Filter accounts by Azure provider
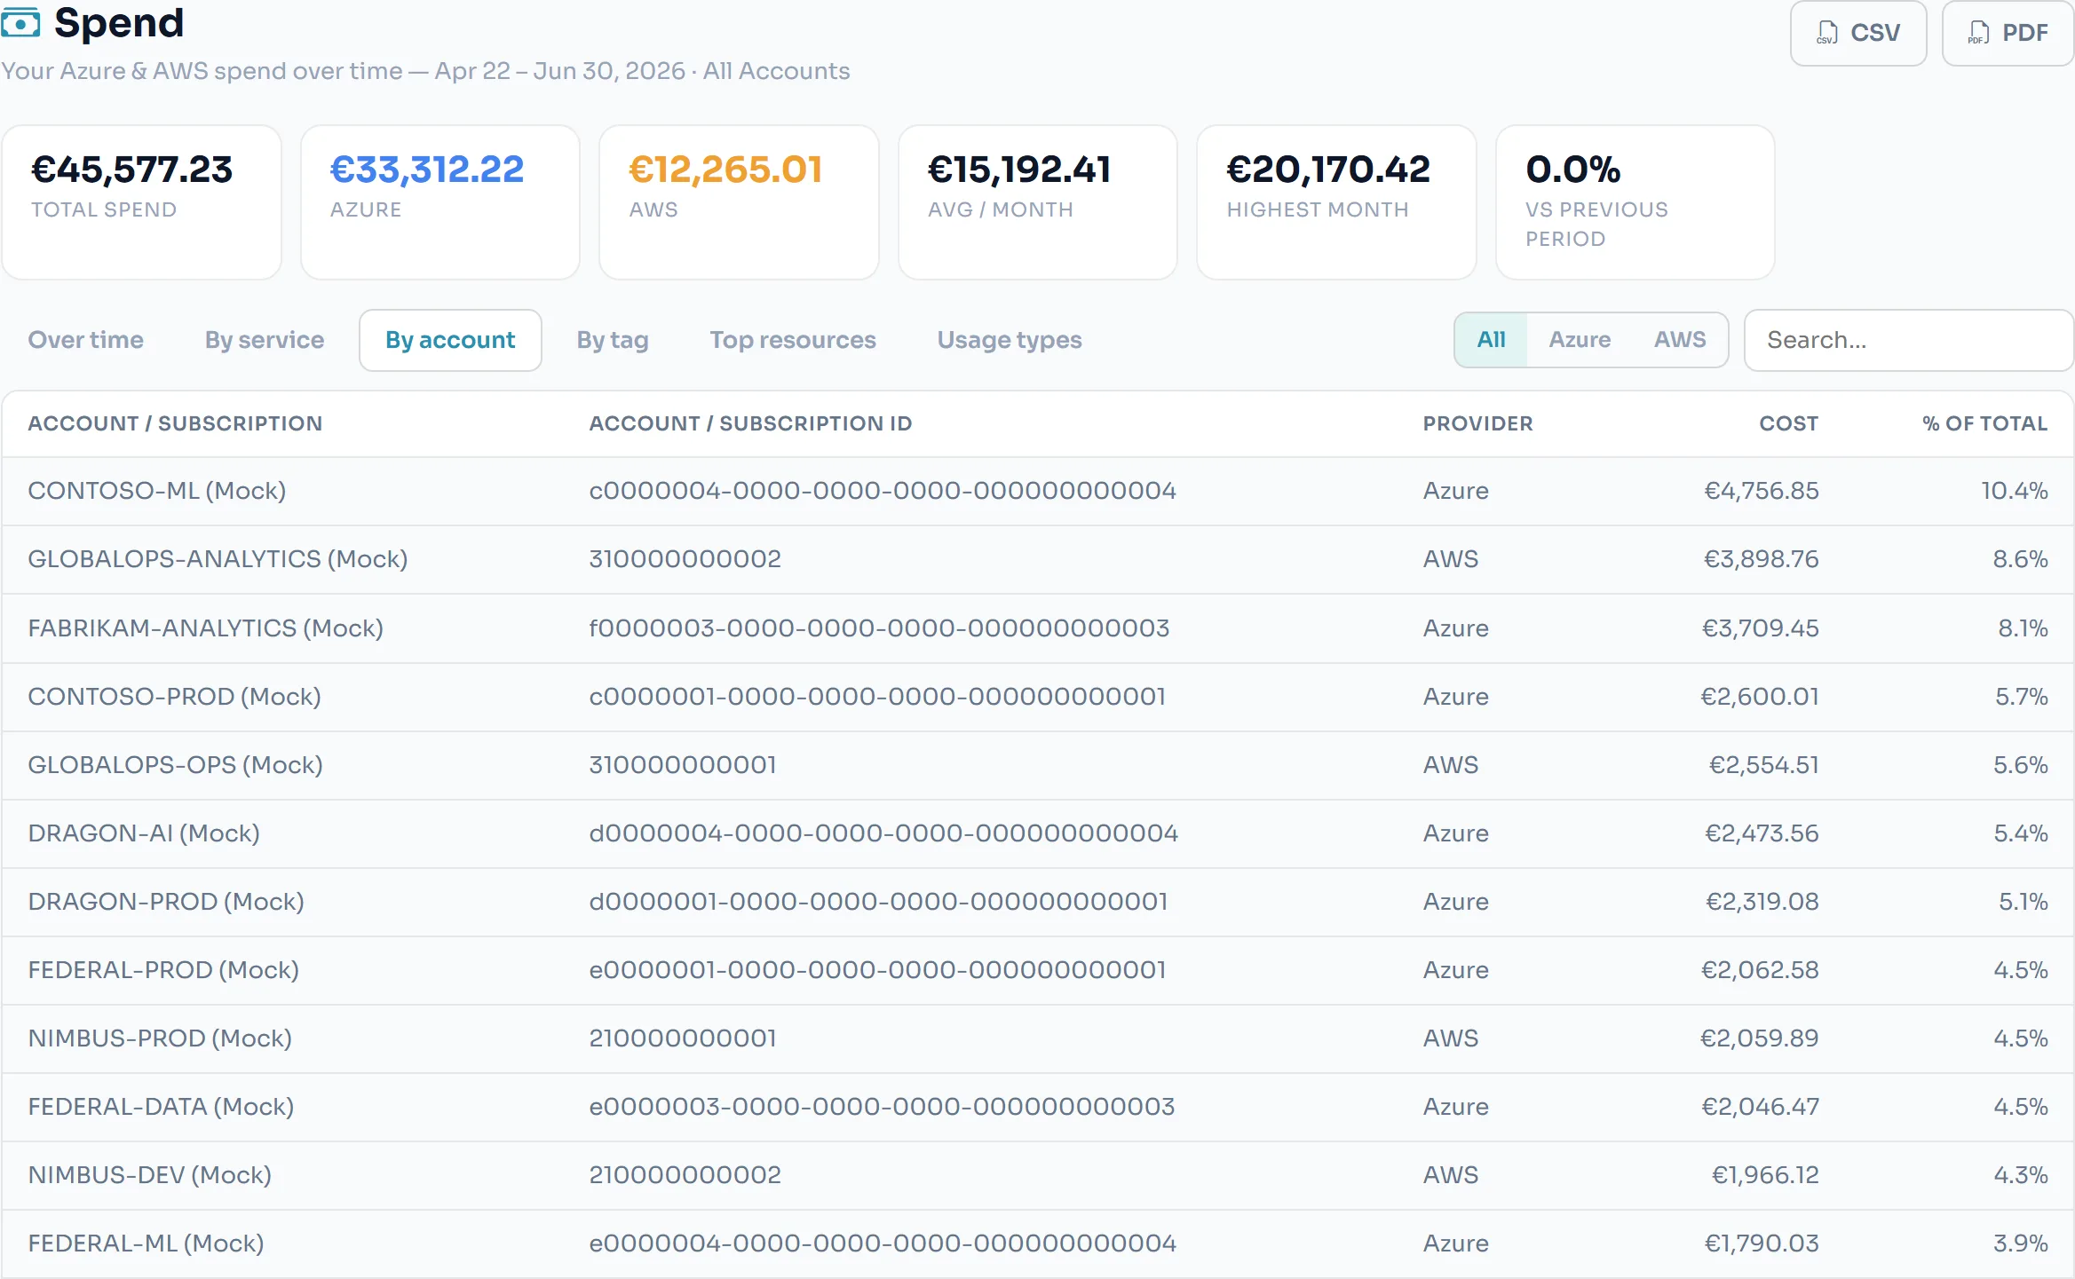This screenshot has width=2075, height=1279. pyautogui.click(x=1579, y=340)
